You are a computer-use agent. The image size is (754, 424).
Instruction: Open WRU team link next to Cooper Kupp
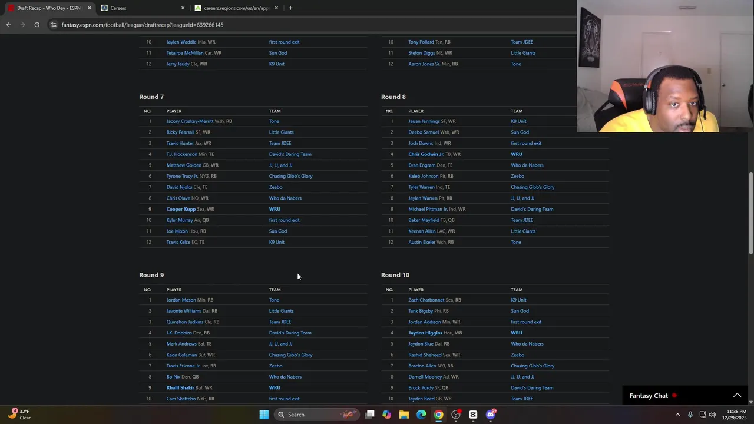click(275, 209)
